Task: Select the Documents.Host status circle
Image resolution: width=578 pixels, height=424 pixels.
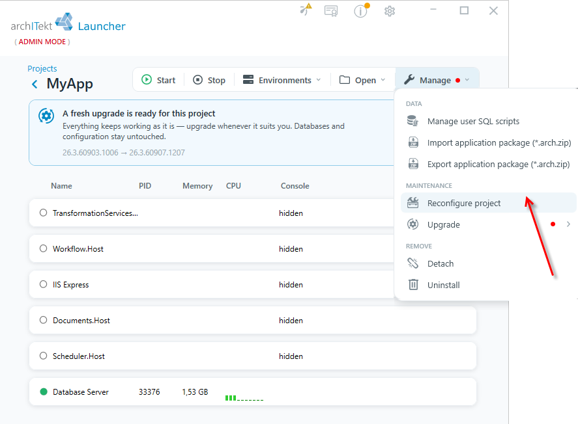Action: [x=44, y=320]
